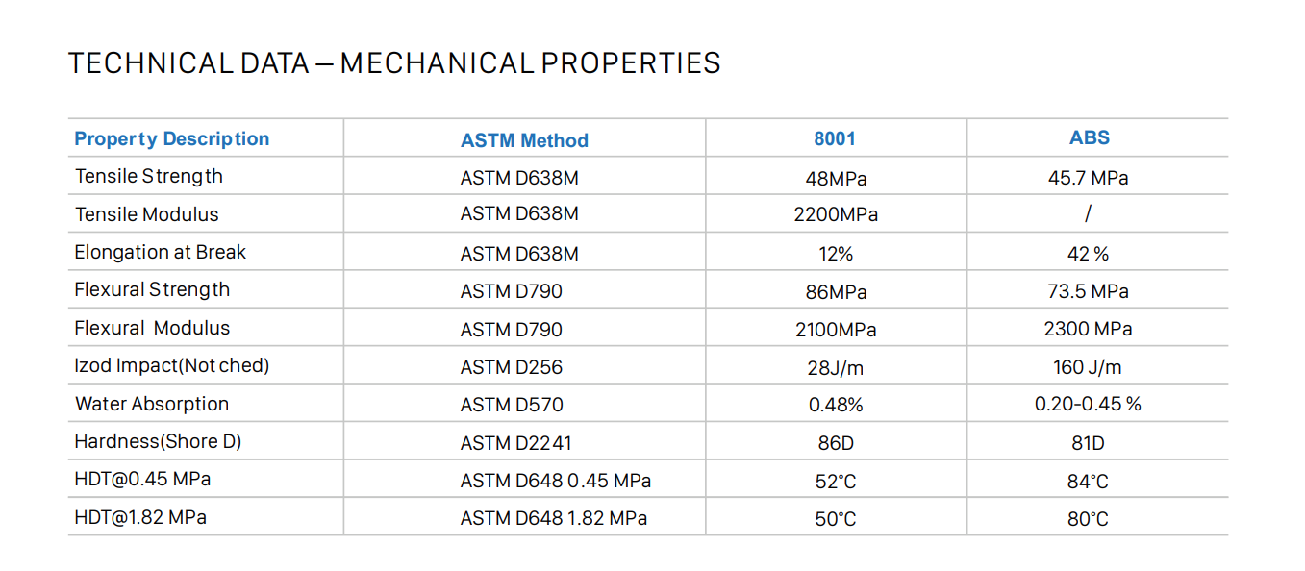Select the HDT@1.82 MPa row label
Screen dimensions: 1305x571
click(x=140, y=517)
